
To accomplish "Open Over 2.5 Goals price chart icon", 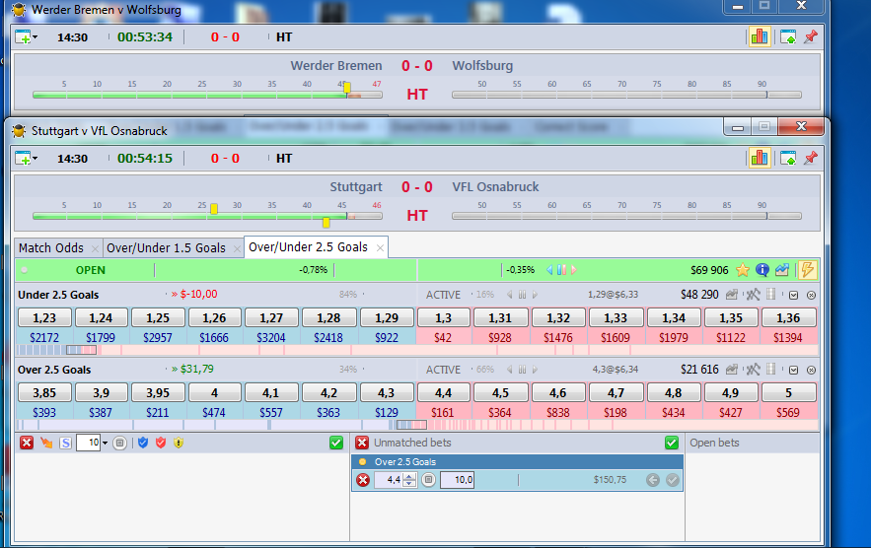I will pos(732,370).
